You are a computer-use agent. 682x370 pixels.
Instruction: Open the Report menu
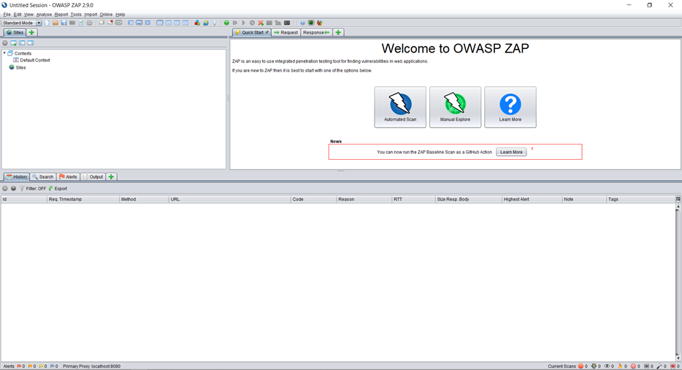click(x=61, y=15)
